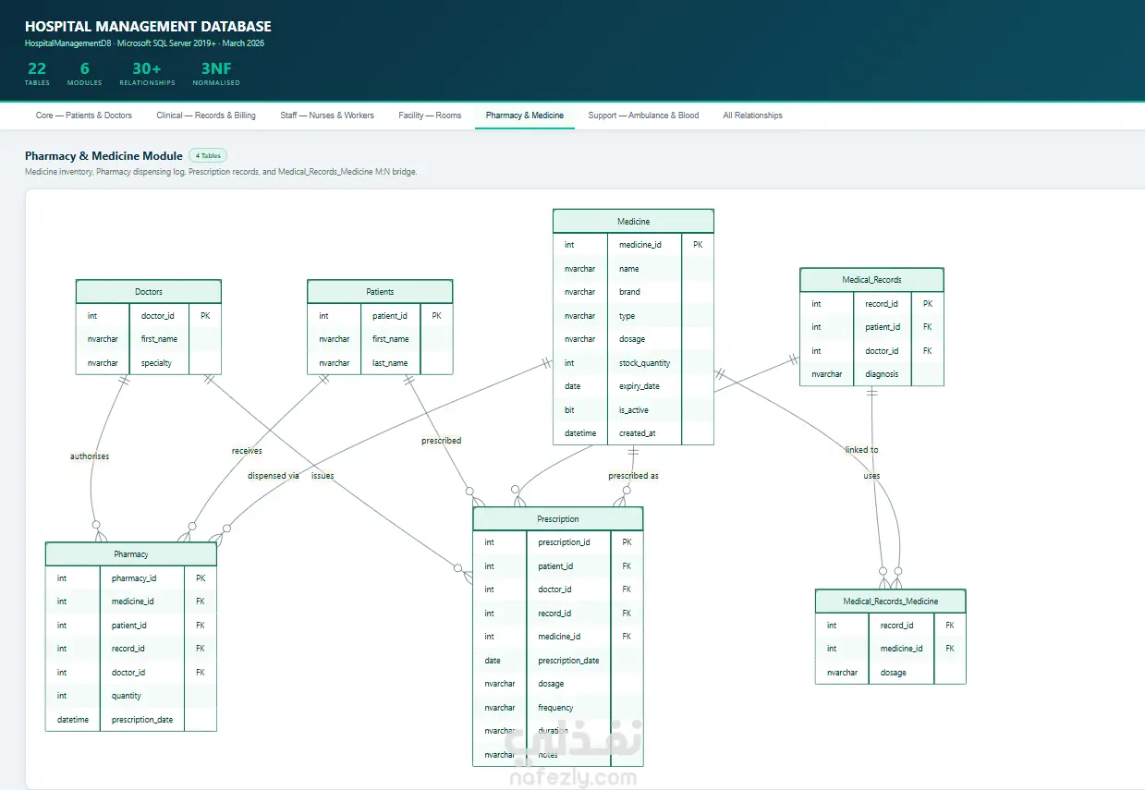This screenshot has height=790, width=1145.
Task: Select the Pharmacy table header
Action: [131, 554]
